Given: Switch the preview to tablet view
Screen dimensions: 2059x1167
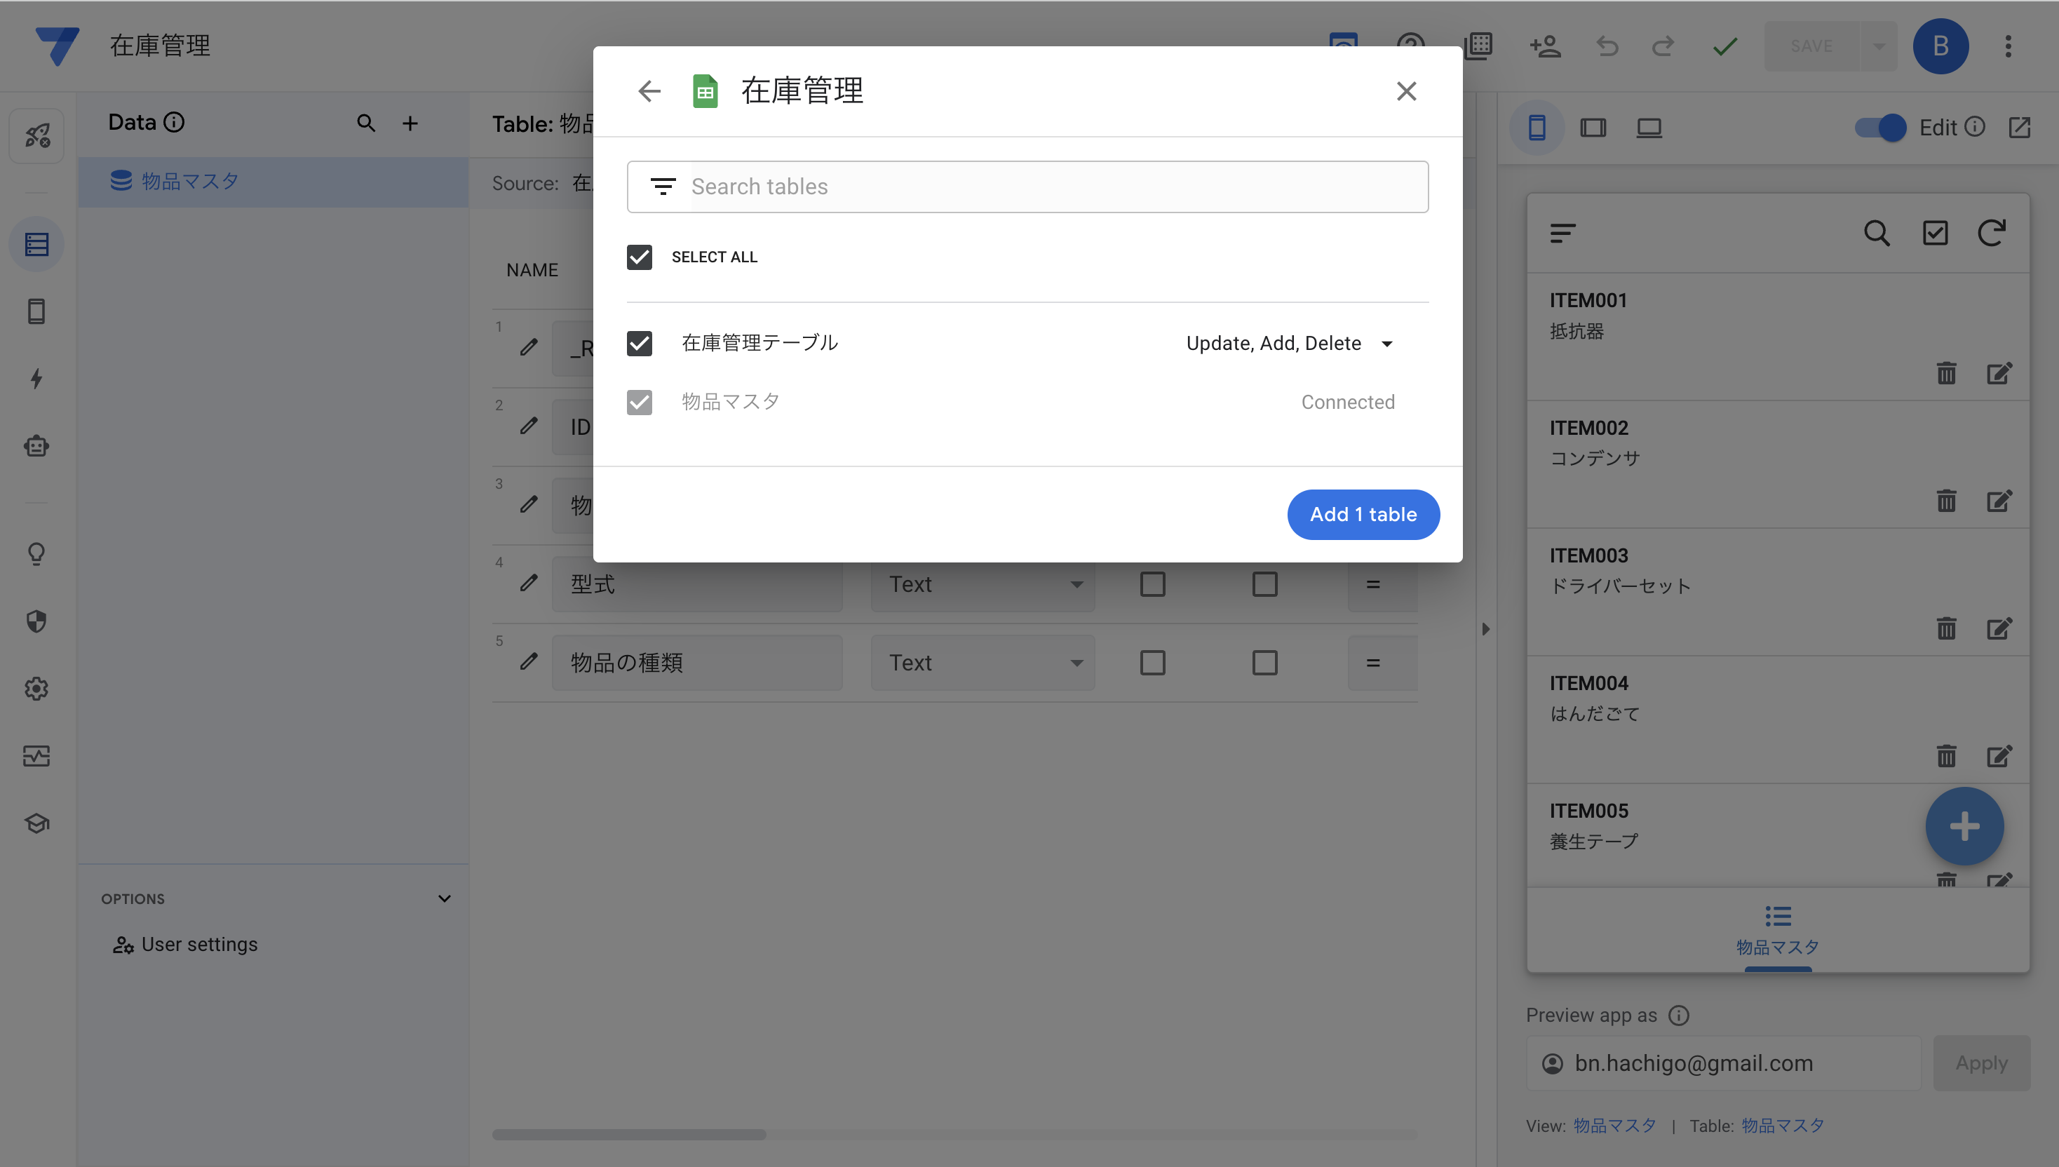Looking at the screenshot, I should [1593, 128].
